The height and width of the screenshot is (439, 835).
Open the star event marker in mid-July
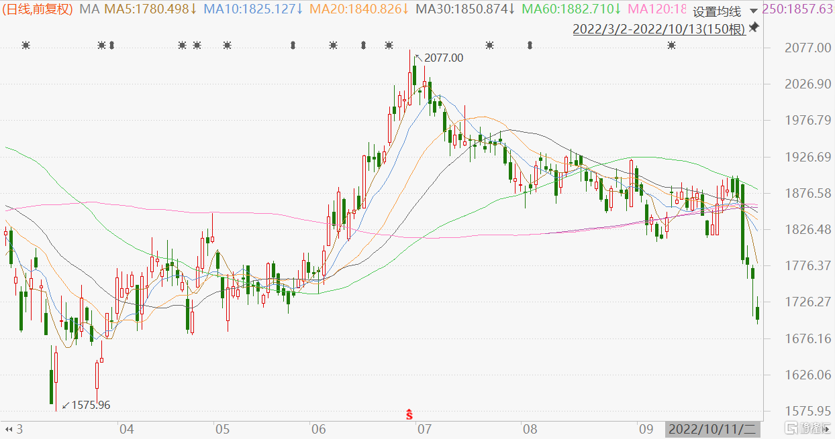(489, 46)
